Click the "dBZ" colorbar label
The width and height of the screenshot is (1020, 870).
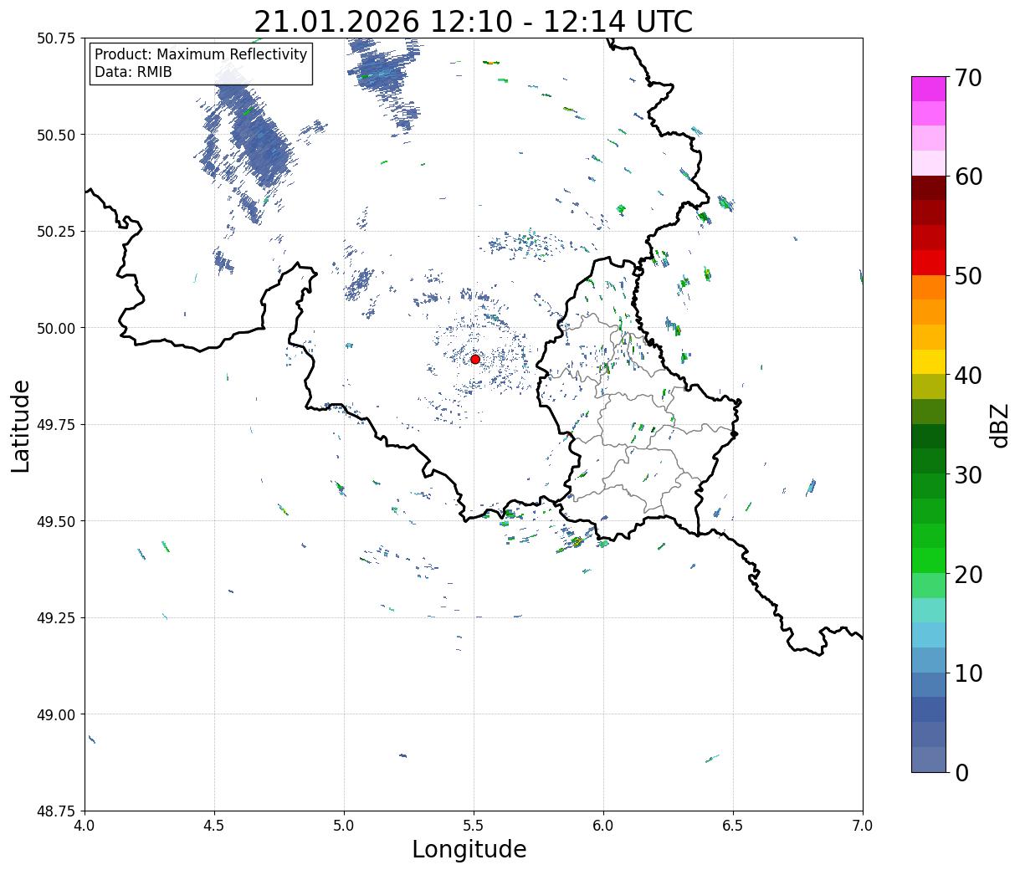1000,425
